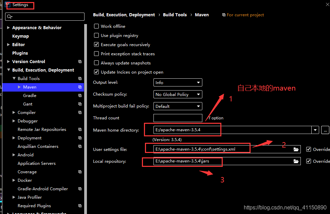
Task: Click the browse folder icon for Local repository
Action: pos(296,161)
